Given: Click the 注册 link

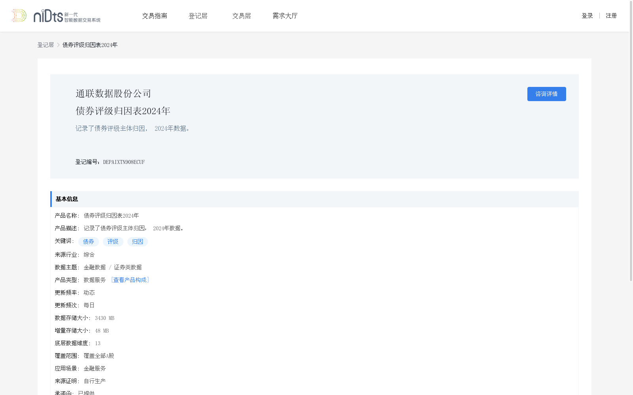Looking at the screenshot, I should pos(611,16).
